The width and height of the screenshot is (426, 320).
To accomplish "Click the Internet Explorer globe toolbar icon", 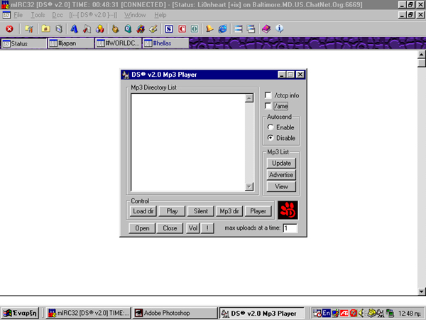I will pos(223,29).
